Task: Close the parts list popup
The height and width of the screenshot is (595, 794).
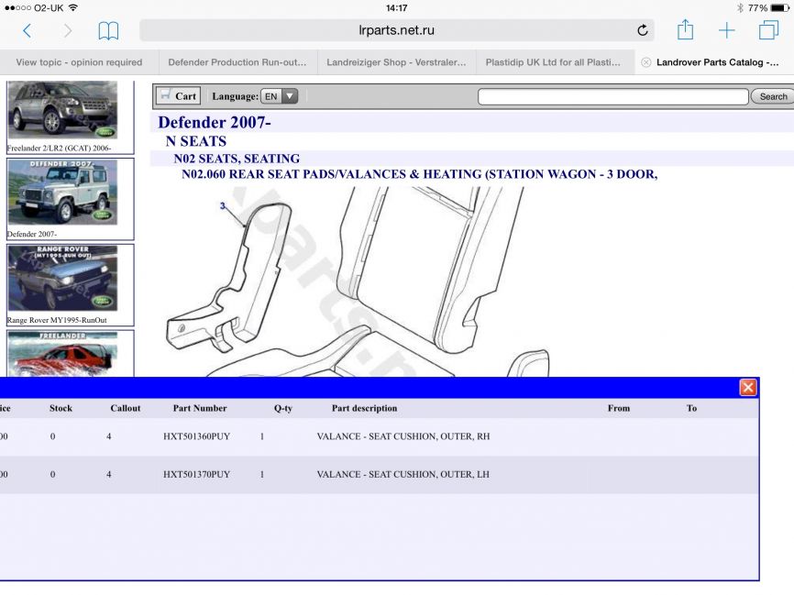Action: pyautogui.click(x=748, y=388)
